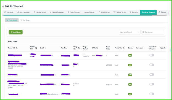Click the Etkinlik Türleri tag icon
The image size is (172, 100).
tap(114, 12)
